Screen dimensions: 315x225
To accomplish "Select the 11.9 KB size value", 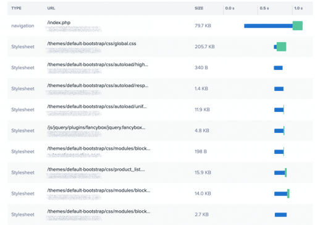I will pyautogui.click(x=202, y=109).
